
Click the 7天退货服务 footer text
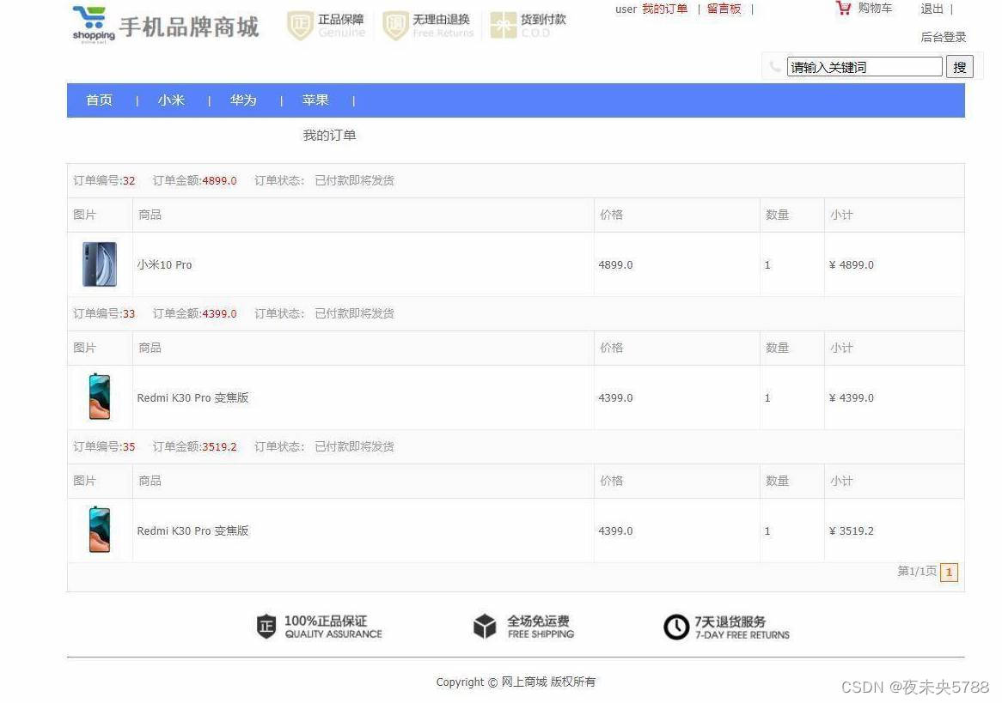730,621
